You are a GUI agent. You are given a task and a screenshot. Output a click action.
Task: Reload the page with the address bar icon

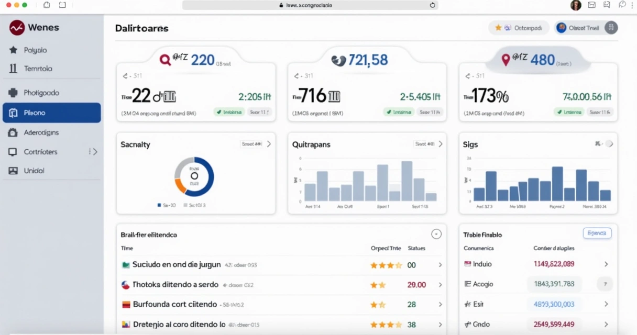(432, 5)
